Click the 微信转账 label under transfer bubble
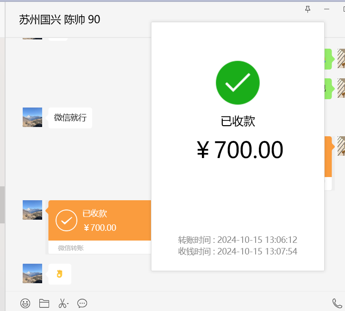 coord(71,248)
